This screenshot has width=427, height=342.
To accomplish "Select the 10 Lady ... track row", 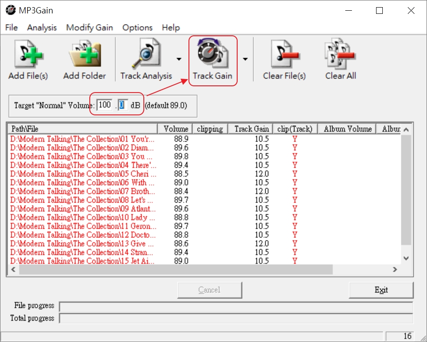I will pos(204,217).
